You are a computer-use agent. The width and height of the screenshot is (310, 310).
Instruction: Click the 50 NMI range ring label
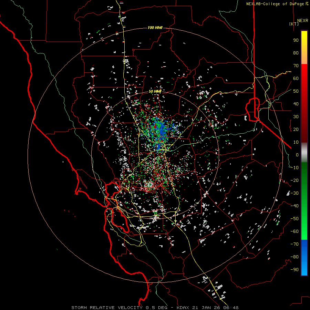click(x=155, y=91)
